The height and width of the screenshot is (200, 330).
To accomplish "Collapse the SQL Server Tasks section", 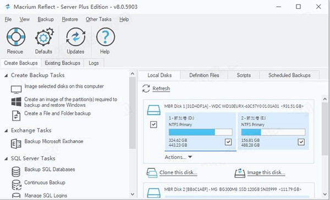I will [6, 159].
